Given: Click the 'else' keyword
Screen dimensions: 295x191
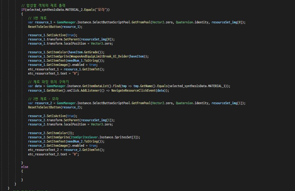Looking at the screenshot, I should point(25,167).
